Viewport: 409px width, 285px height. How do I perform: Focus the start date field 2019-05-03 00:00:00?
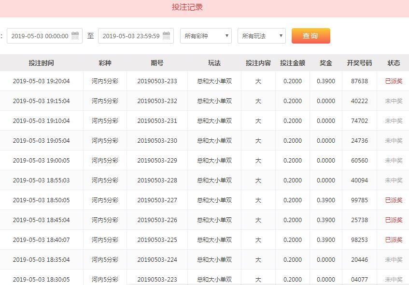click(x=40, y=36)
